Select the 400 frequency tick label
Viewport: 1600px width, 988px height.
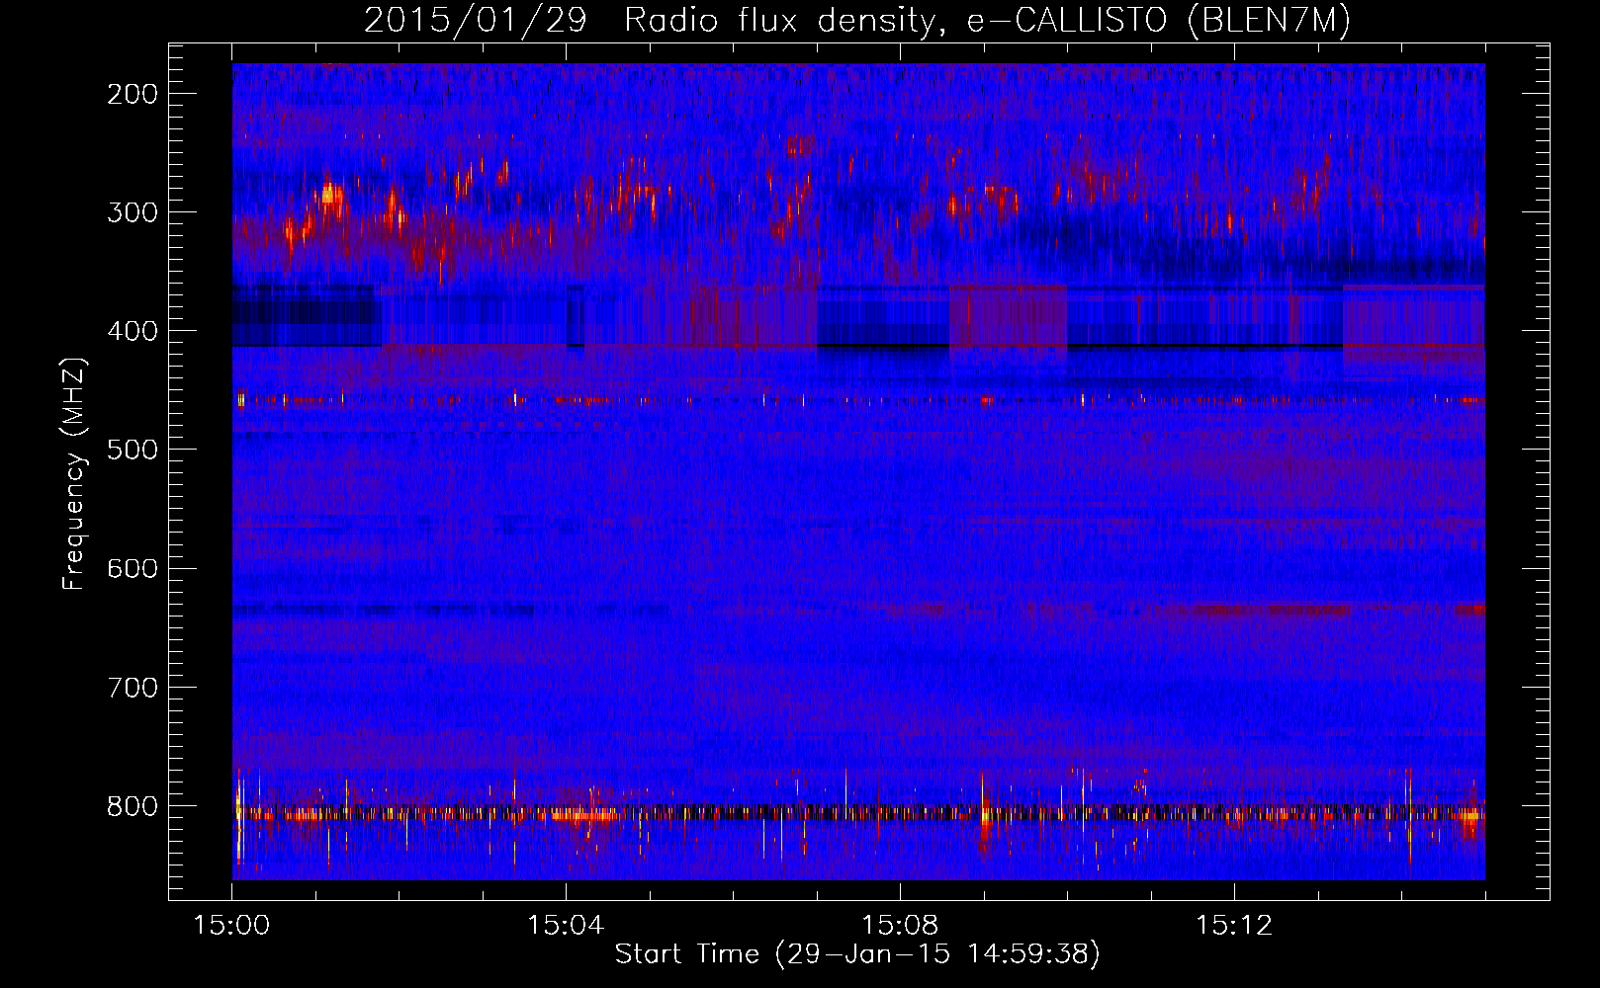click(x=133, y=331)
